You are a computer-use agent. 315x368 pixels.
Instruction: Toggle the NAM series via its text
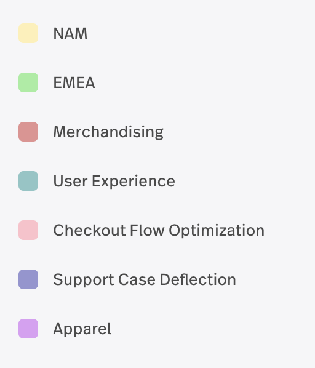click(70, 33)
